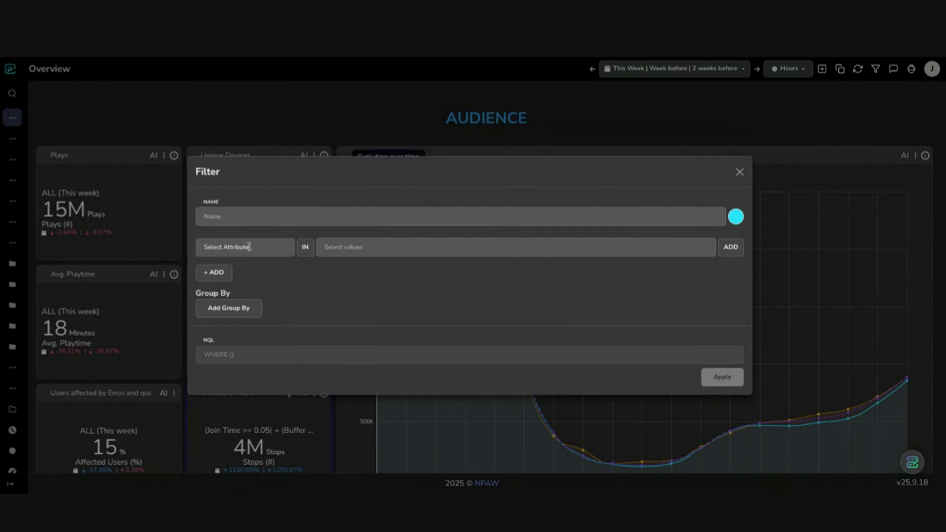Open the green chat assistant icon
The width and height of the screenshot is (946, 532).
click(912, 463)
